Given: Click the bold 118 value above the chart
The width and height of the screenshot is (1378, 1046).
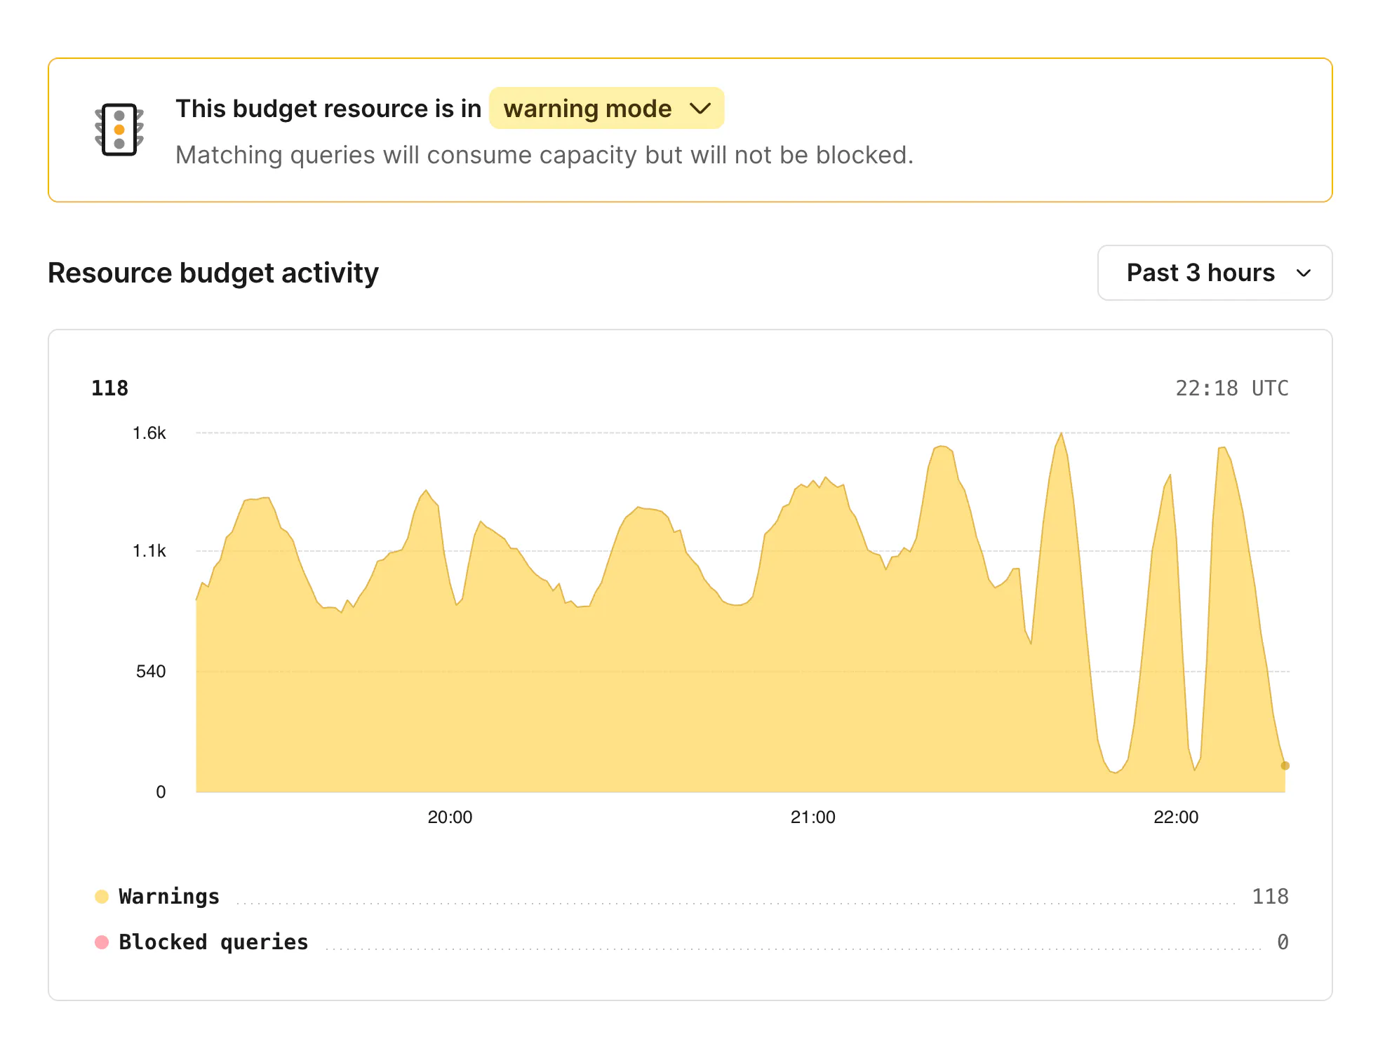Looking at the screenshot, I should pyautogui.click(x=110, y=388).
